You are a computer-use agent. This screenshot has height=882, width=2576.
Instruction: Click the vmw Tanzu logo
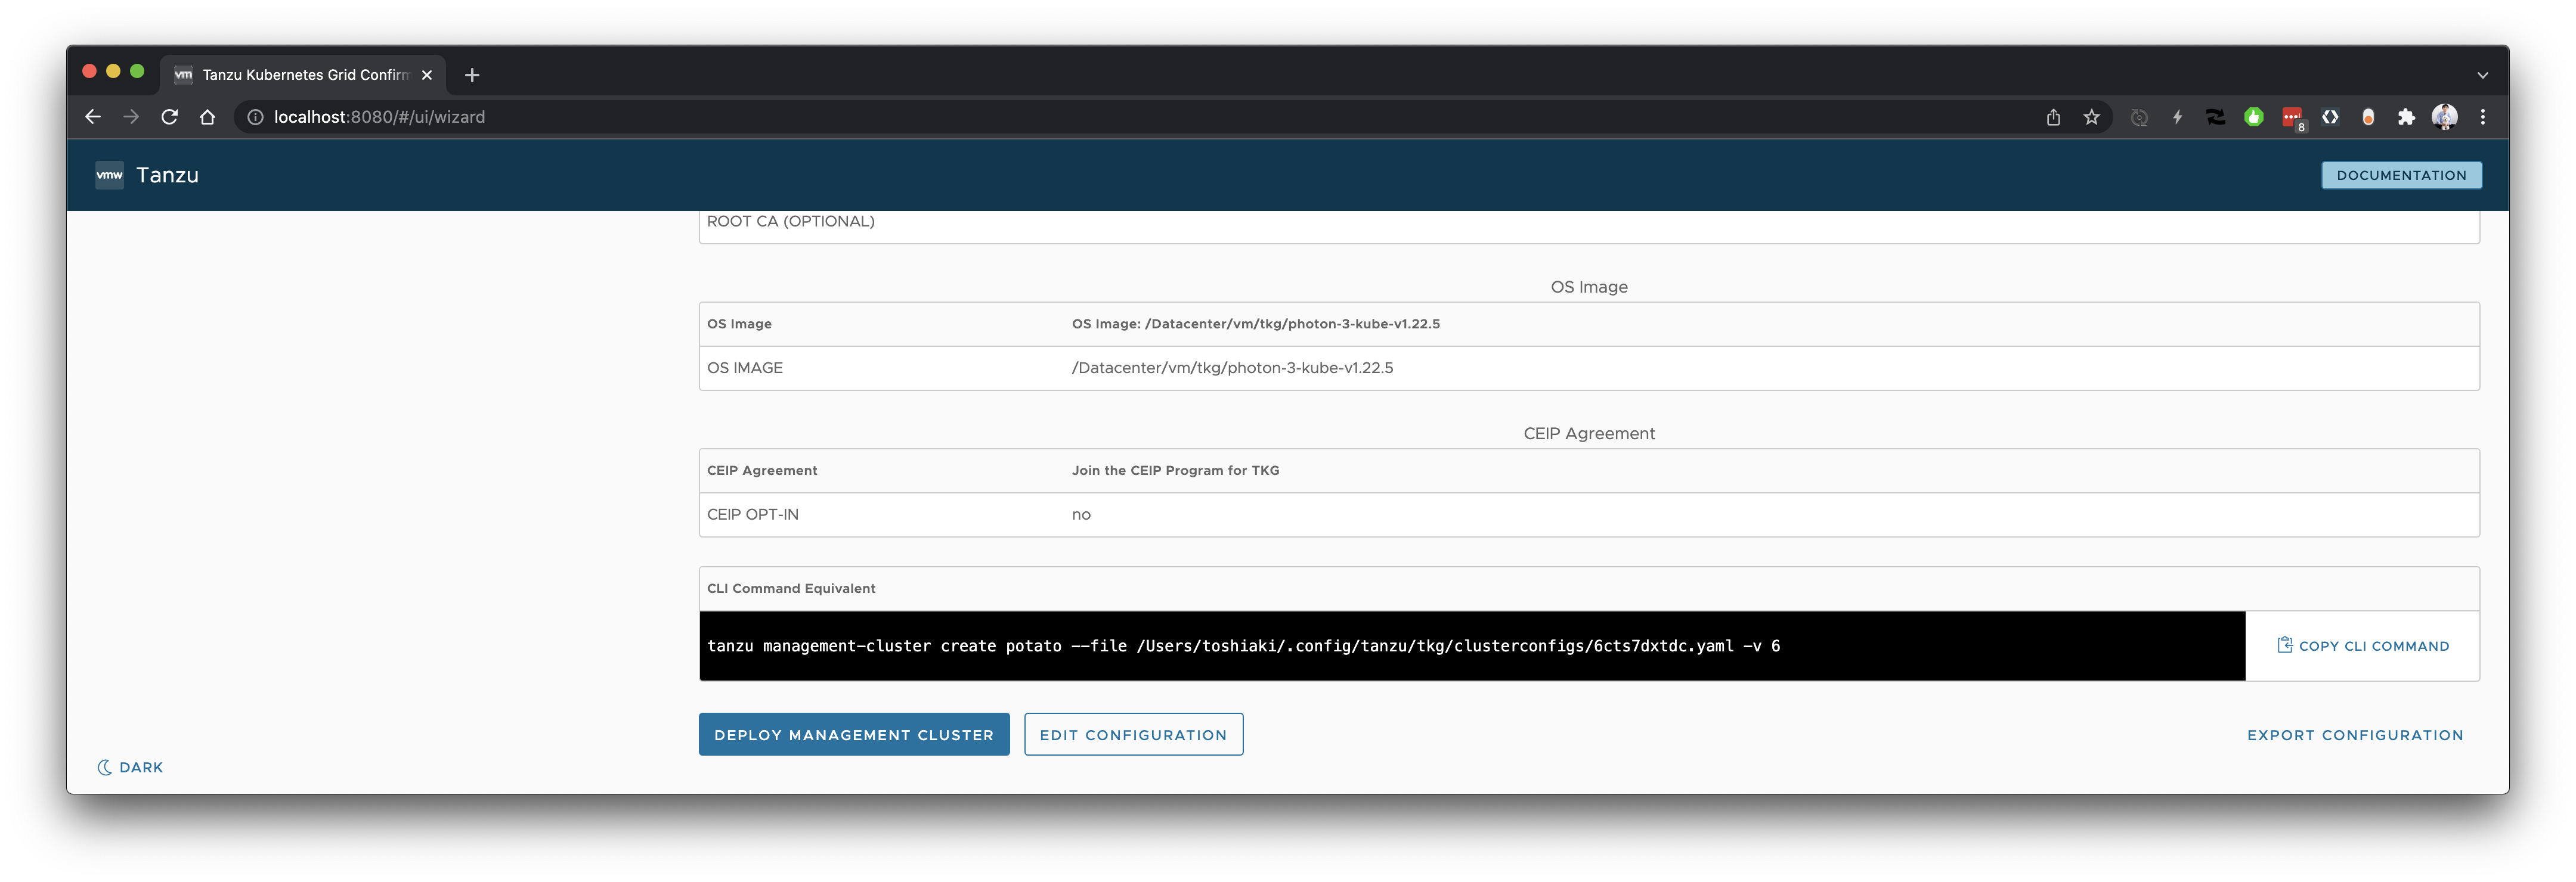point(109,175)
